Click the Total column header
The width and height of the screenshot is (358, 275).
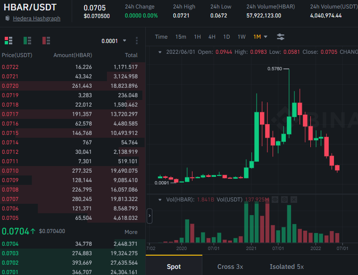[131, 55]
